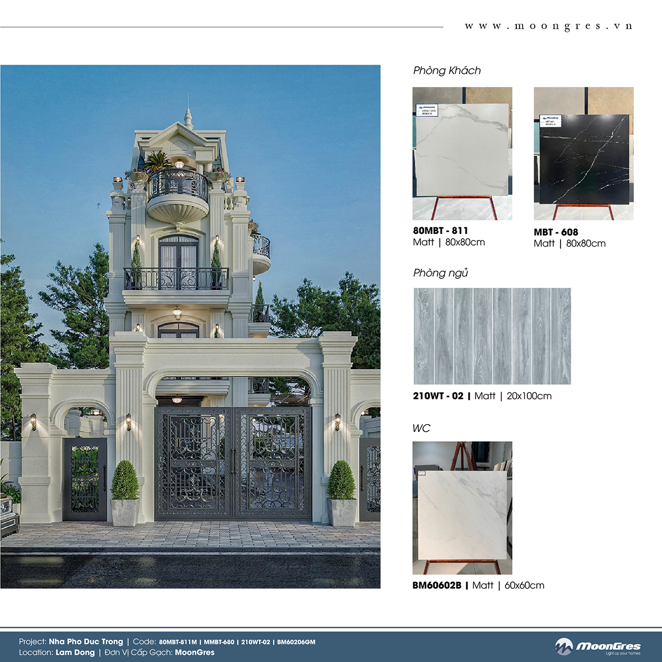Select the 'MBT - 608' product name
662x662 pixels.
point(556,232)
